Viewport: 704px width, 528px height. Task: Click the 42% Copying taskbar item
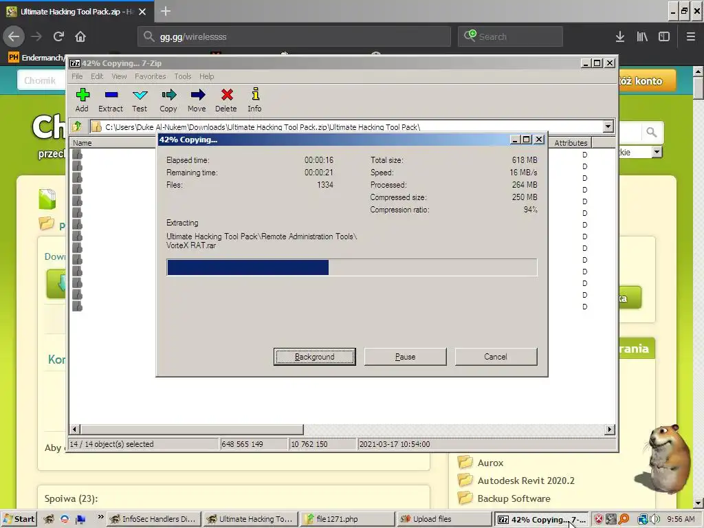pyautogui.click(x=542, y=520)
